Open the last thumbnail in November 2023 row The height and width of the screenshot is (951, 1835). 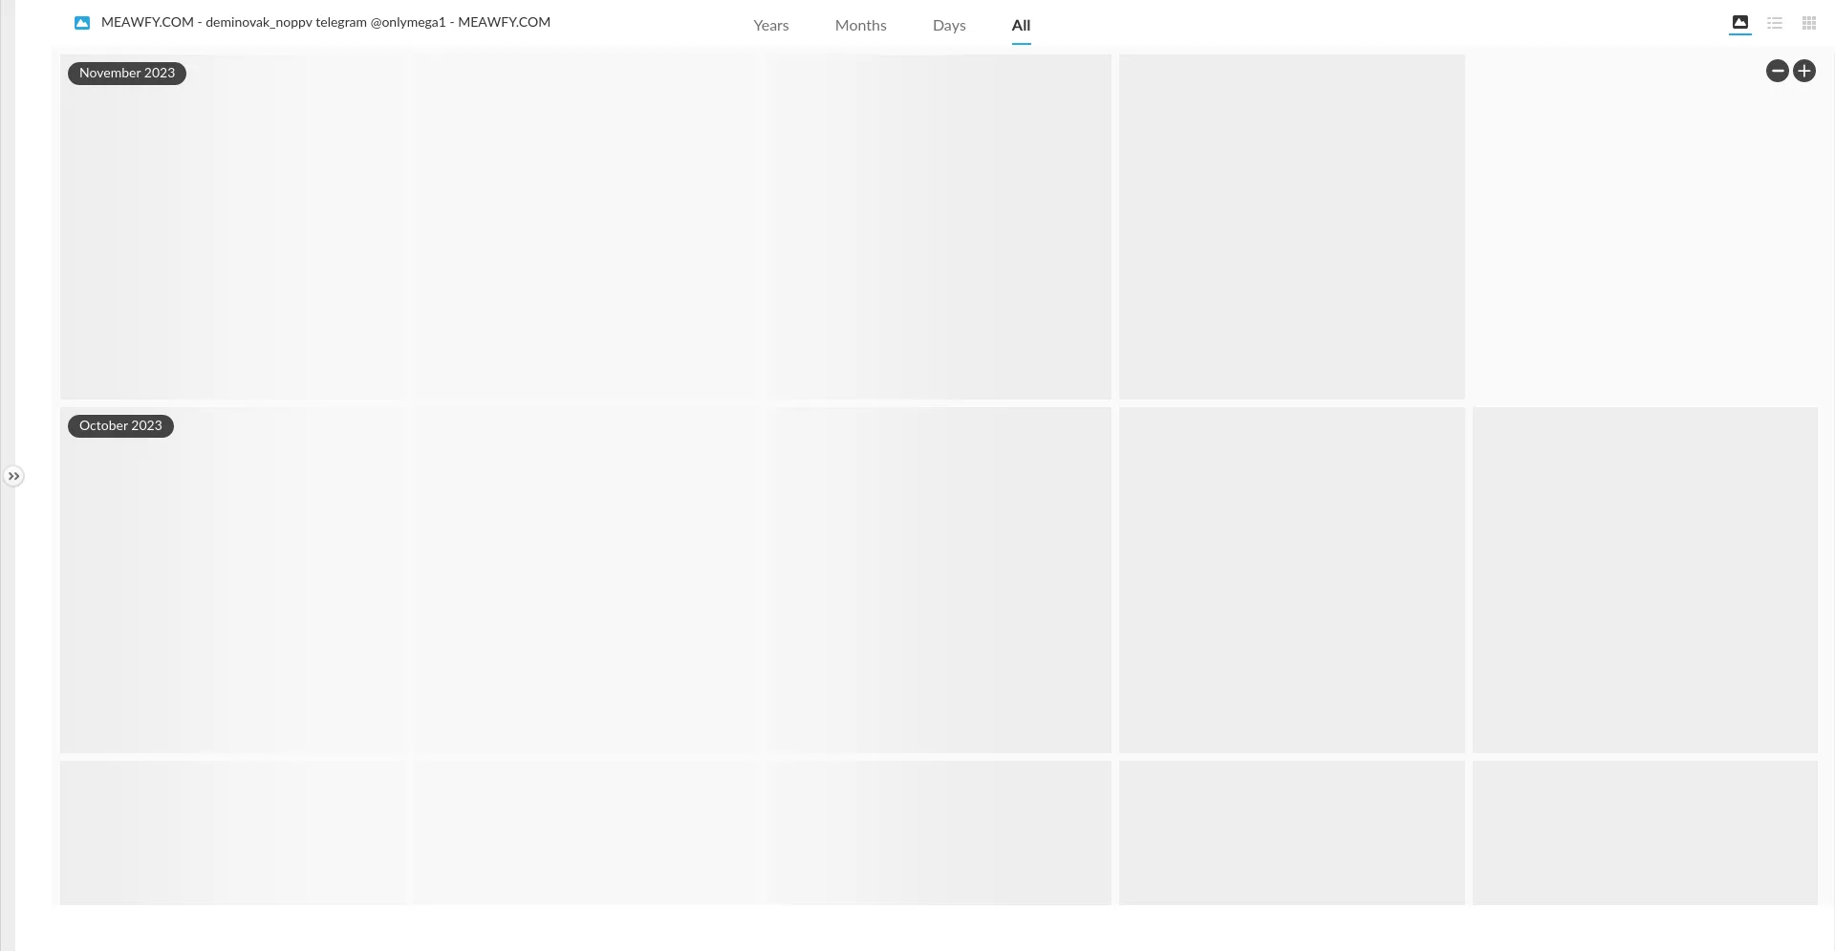click(x=1291, y=227)
